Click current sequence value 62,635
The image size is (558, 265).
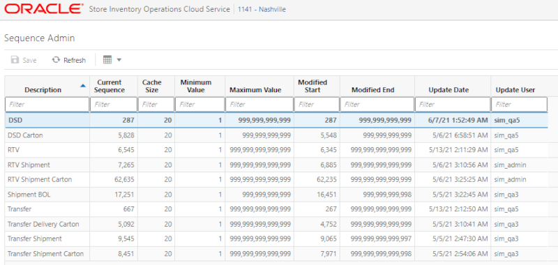point(125,180)
